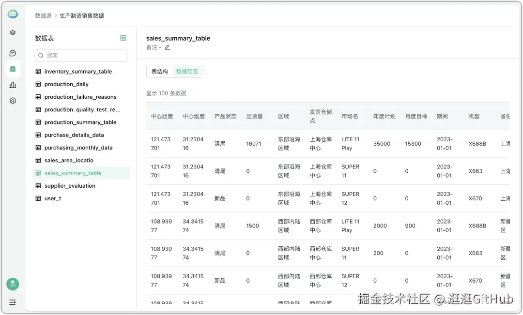
Task: Click the 搜索 search input field
Action: pyautogui.click(x=80, y=56)
